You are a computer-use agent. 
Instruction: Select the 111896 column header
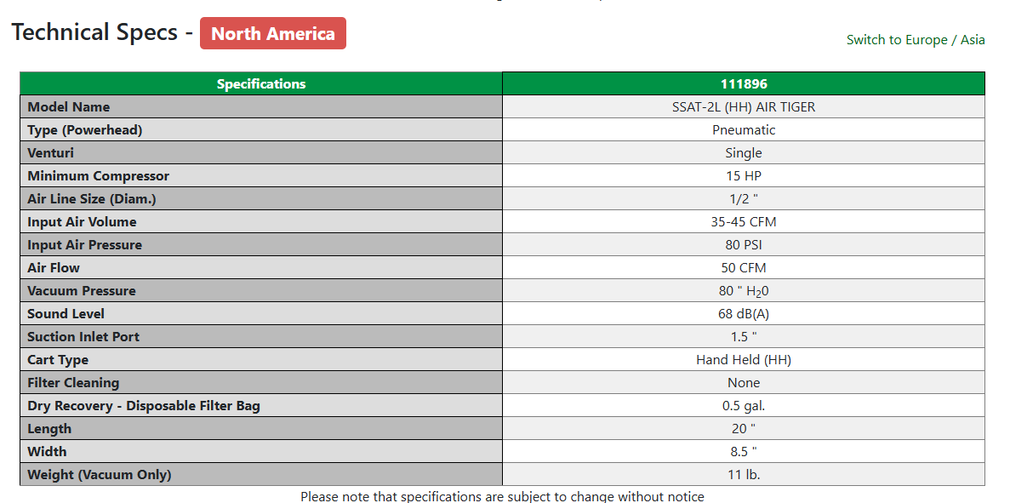744,83
